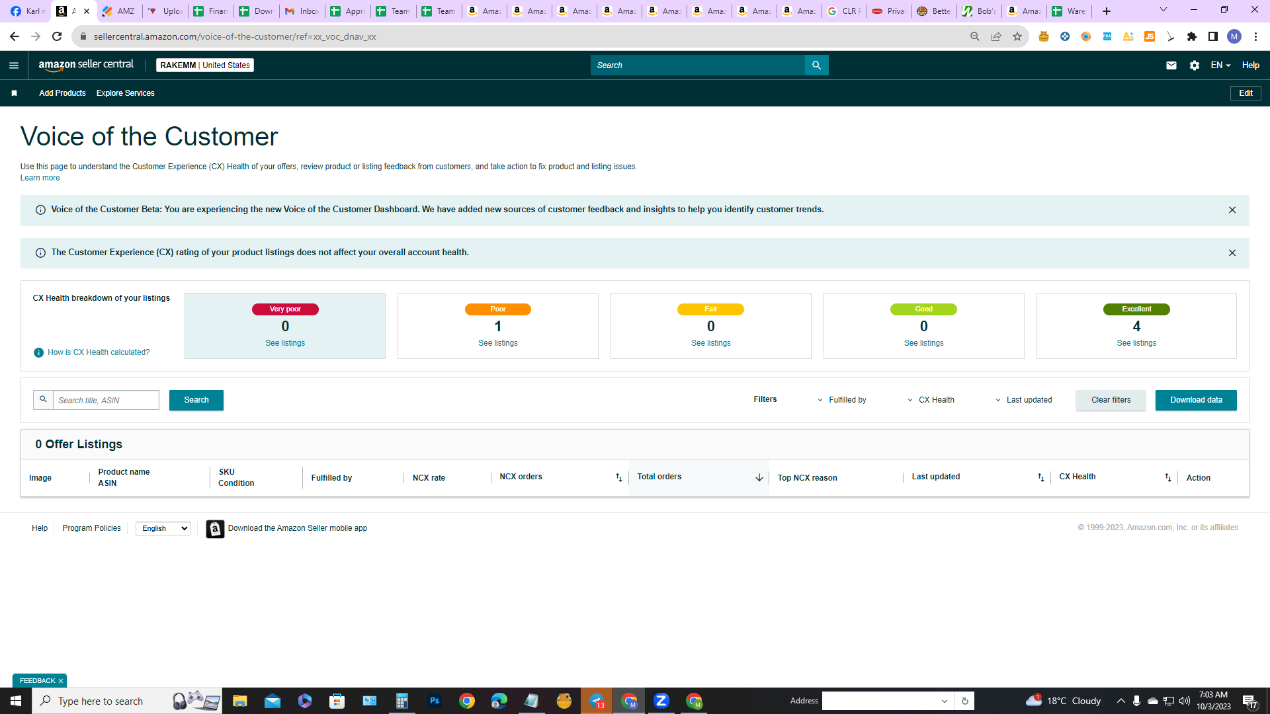Open Zoom from the taskbar
Image resolution: width=1270 pixels, height=714 pixels.
click(x=661, y=701)
